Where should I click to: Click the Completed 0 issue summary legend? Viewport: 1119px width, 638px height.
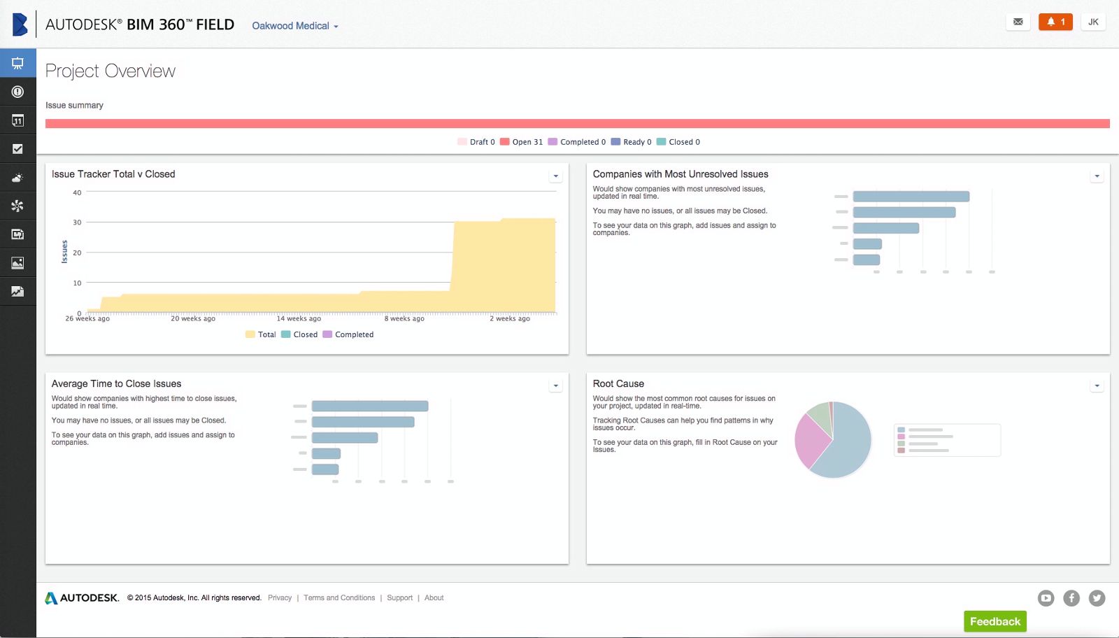[x=577, y=142]
